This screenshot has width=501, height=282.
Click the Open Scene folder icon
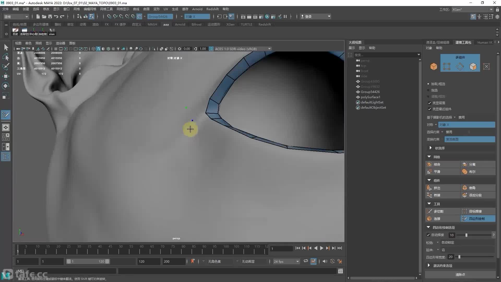(x=44, y=16)
